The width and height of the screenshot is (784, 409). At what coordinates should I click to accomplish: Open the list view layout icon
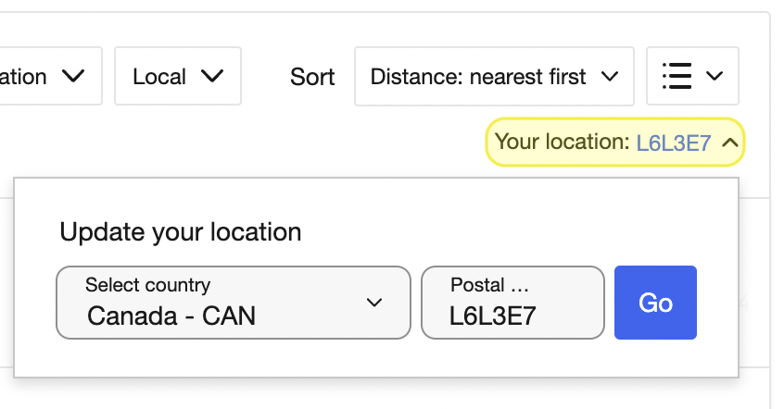click(x=677, y=76)
